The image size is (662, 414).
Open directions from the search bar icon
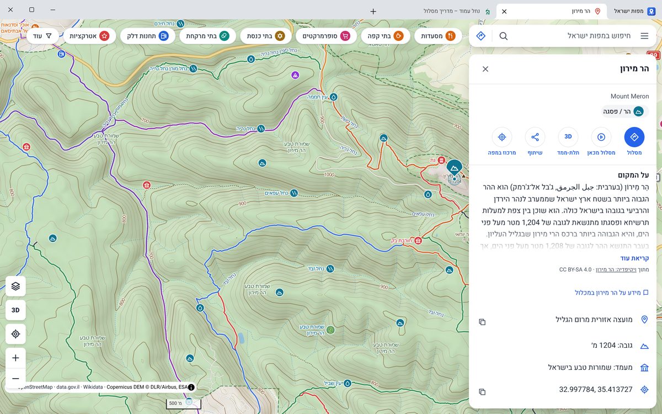coord(481,36)
